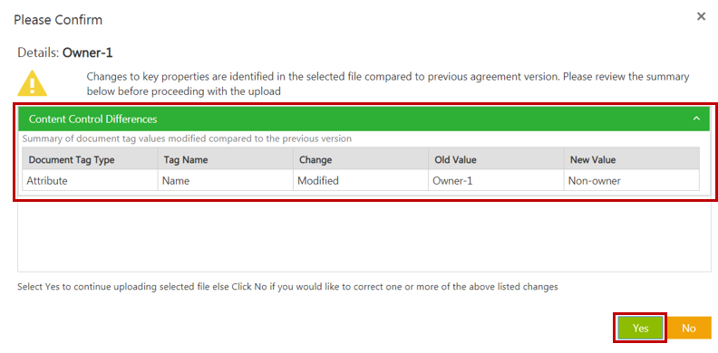Click the Change column header
Screen dimensions: 718x353
point(361,159)
